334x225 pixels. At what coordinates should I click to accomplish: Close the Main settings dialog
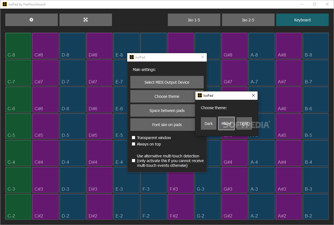202,57
